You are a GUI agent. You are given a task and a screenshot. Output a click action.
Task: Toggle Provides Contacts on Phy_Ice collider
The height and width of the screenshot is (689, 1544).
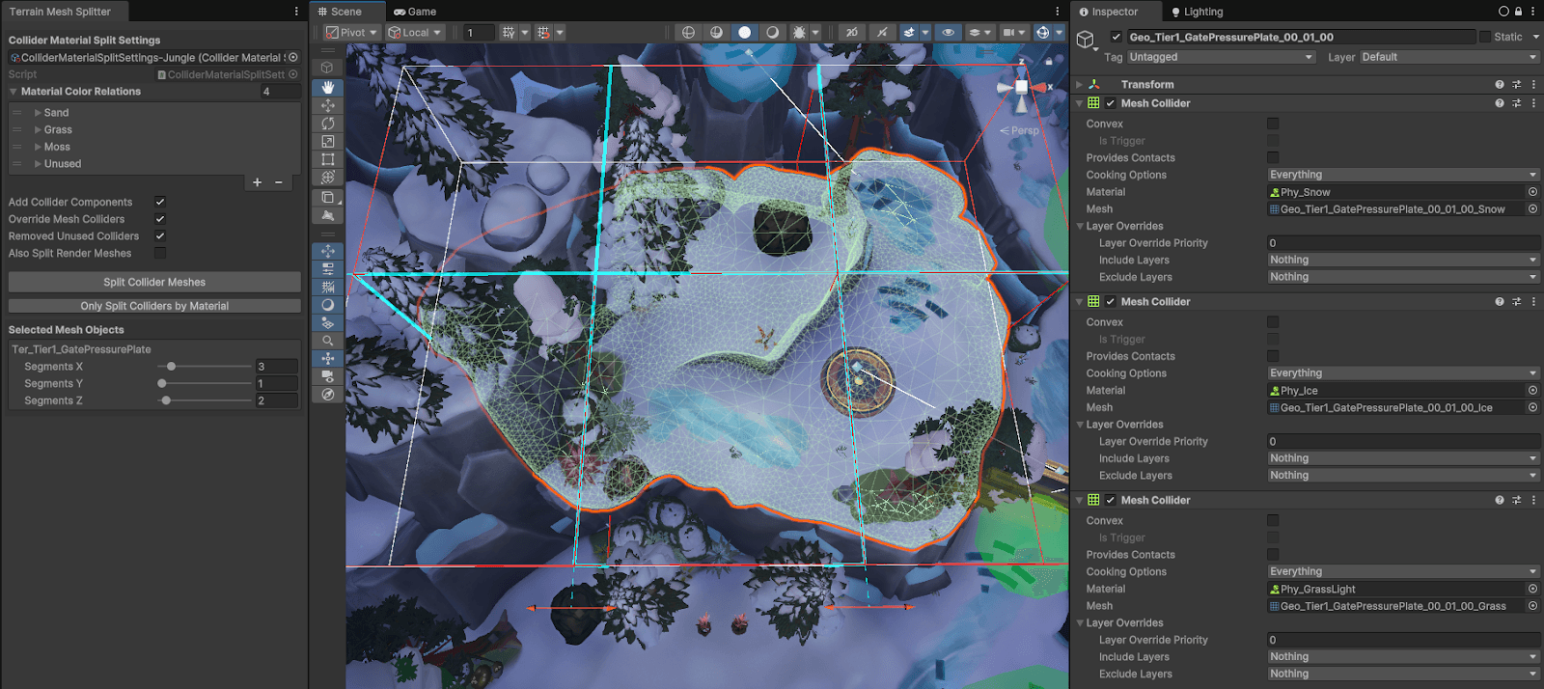[x=1273, y=356]
